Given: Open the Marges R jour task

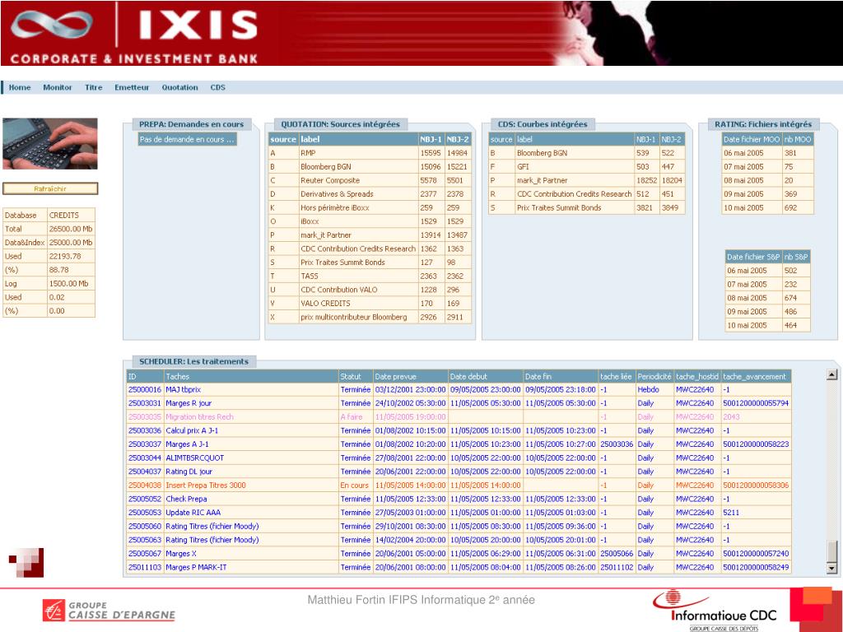Looking at the screenshot, I should point(189,403).
